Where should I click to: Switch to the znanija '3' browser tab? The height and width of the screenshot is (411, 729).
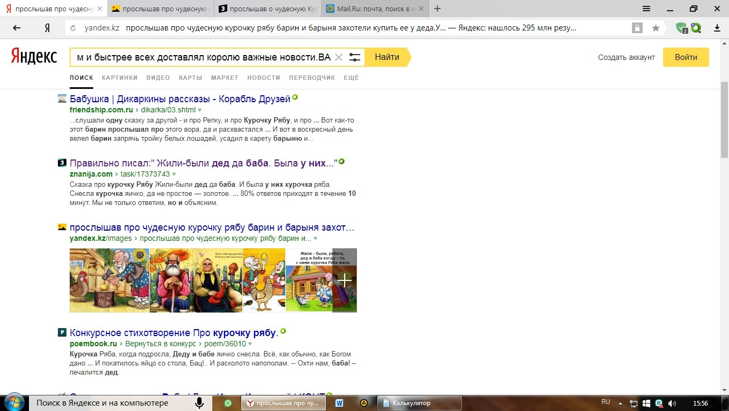268,9
